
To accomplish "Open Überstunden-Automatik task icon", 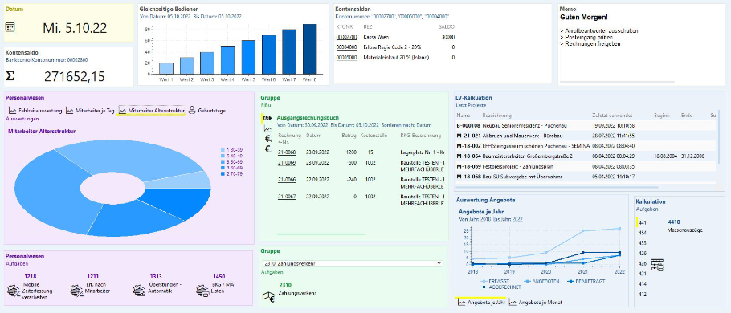I will 140,291.
